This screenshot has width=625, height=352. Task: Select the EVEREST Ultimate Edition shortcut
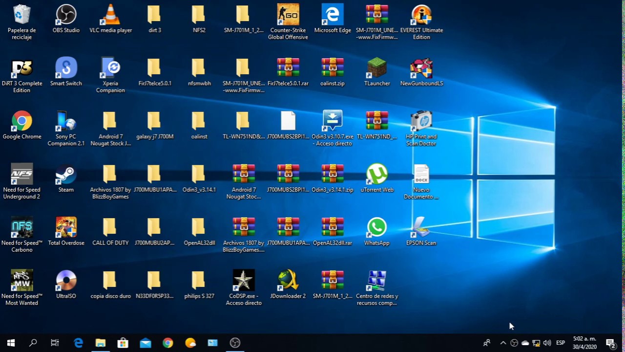pos(421,22)
